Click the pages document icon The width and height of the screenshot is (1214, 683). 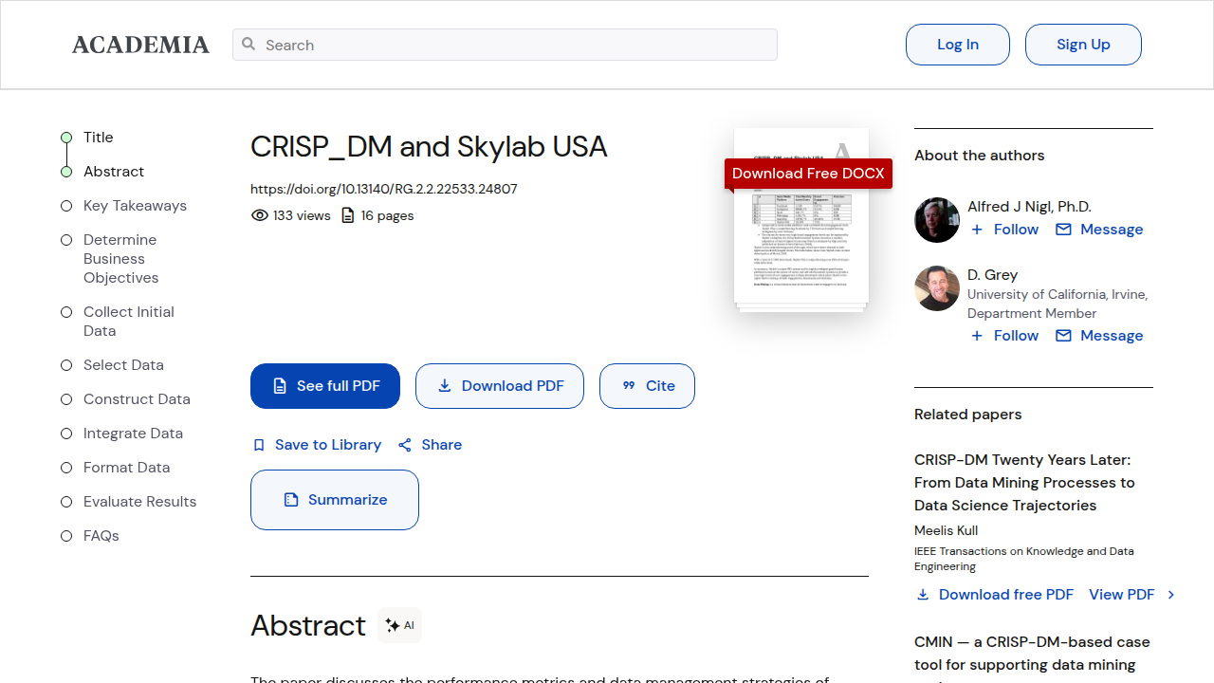(x=348, y=215)
